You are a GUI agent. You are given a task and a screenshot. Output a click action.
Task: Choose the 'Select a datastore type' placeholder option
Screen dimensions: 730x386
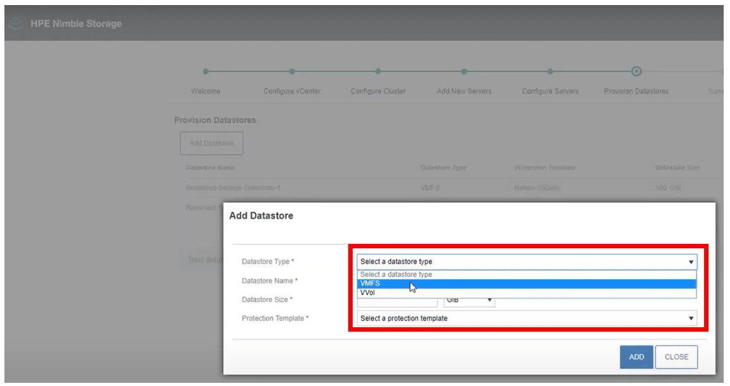pos(526,275)
